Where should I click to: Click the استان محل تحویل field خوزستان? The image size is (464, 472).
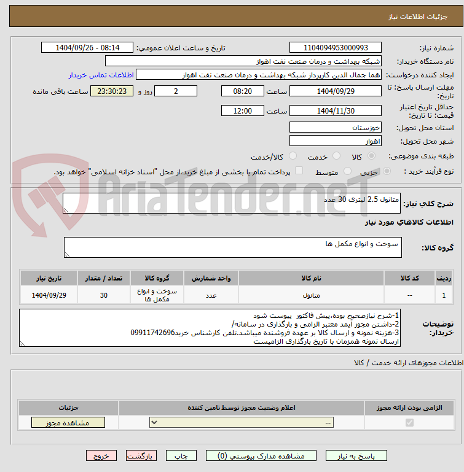(336, 127)
